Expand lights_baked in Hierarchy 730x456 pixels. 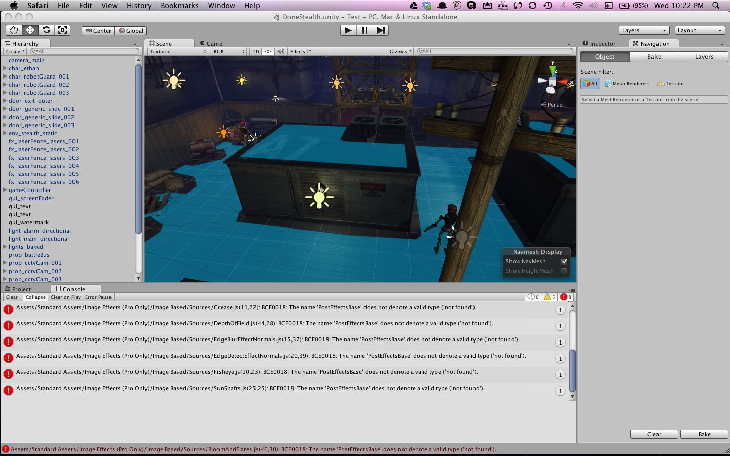click(x=5, y=247)
